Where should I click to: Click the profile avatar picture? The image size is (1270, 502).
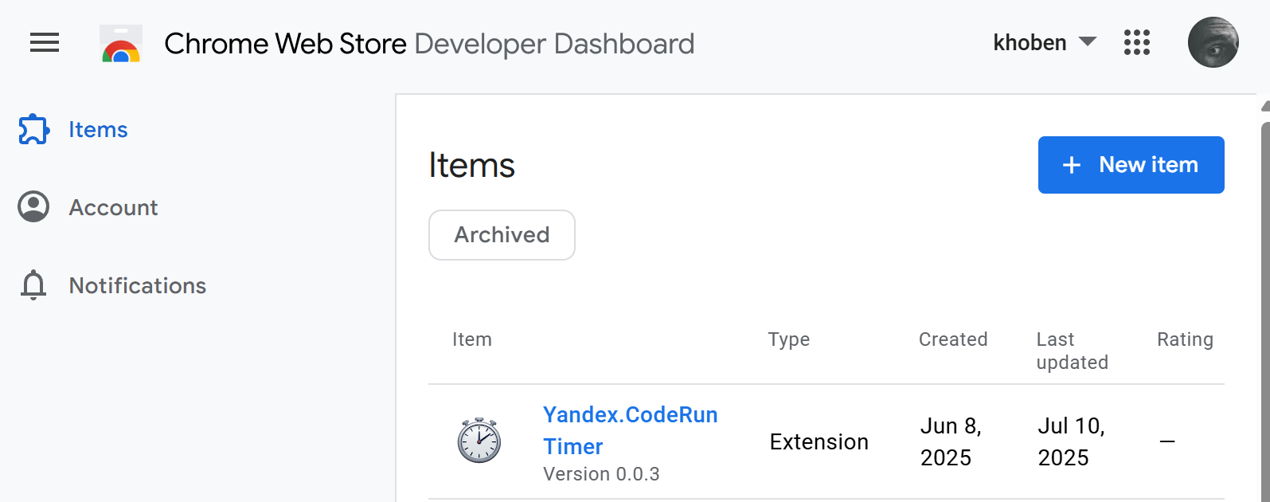(x=1213, y=42)
